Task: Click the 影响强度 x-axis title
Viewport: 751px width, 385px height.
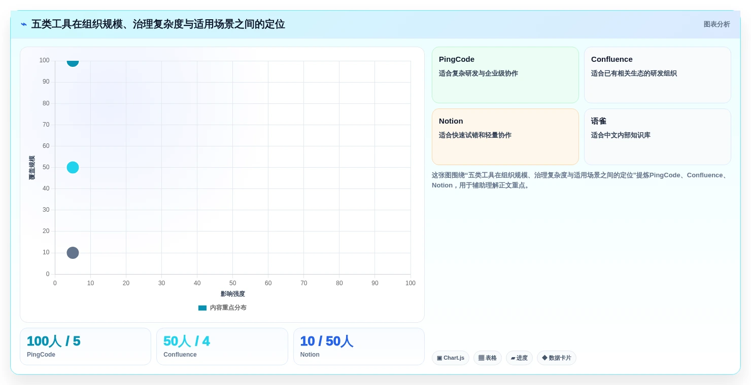Action: (232, 294)
